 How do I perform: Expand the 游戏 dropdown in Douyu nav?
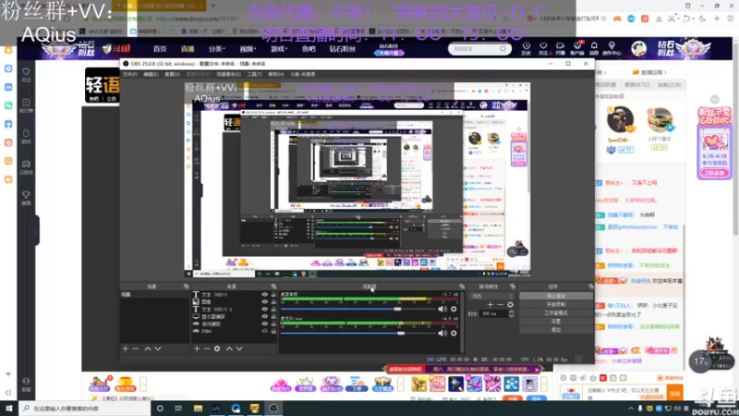point(279,49)
